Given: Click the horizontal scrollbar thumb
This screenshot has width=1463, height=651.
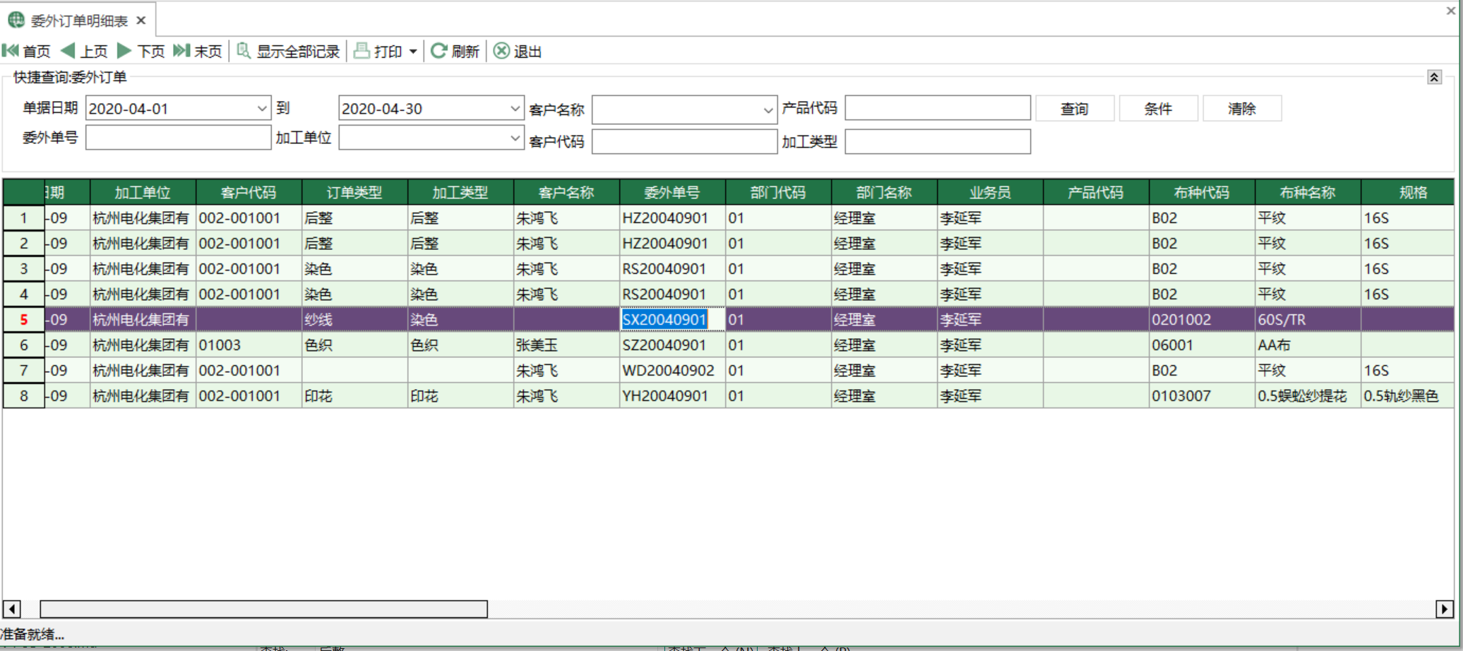Looking at the screenshot, I should tap(263, 609).
